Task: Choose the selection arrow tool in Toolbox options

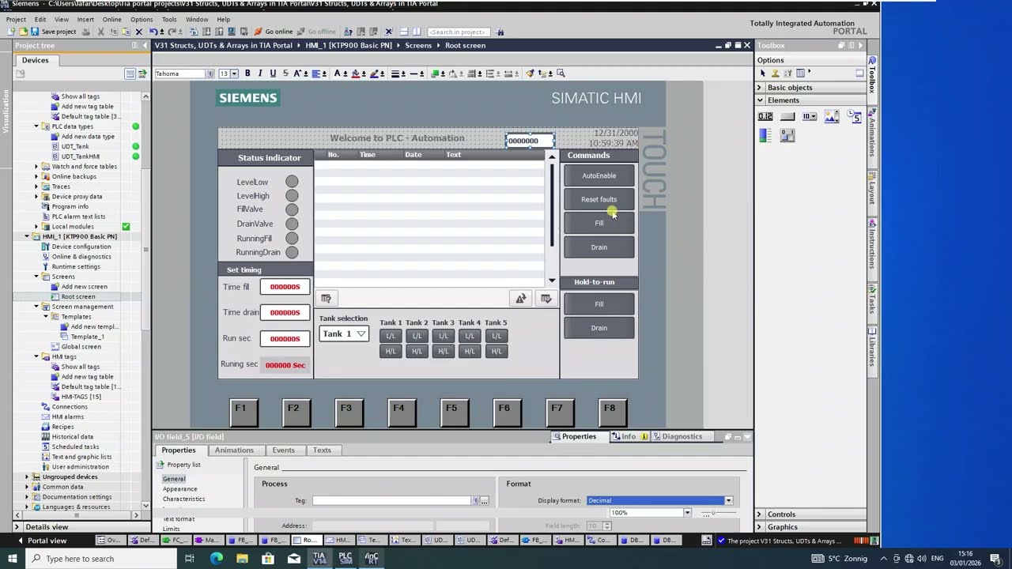Action: 763,73
